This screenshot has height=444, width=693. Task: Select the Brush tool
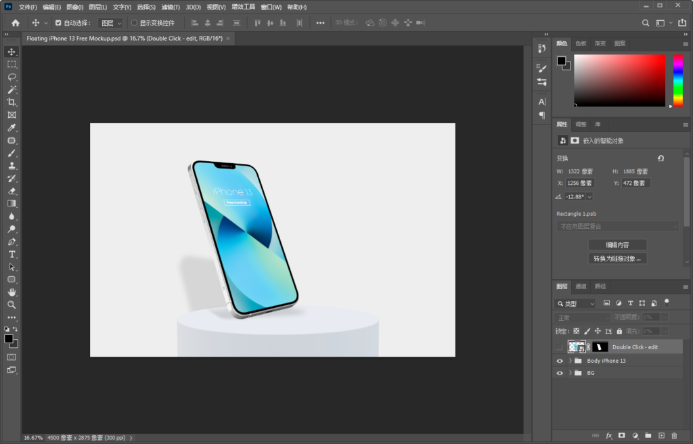click(12, 153)
